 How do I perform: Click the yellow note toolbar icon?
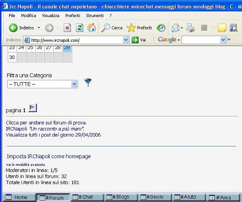222,28
